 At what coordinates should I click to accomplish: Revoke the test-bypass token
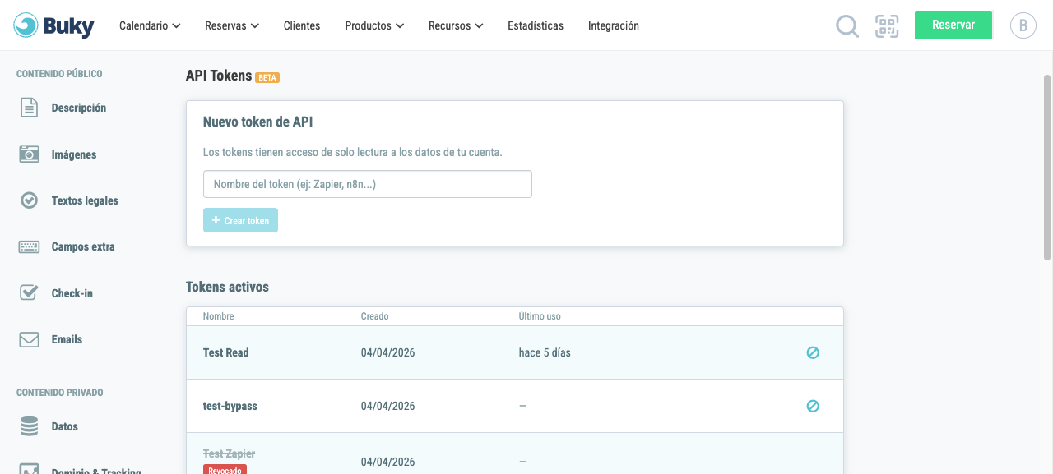point(813,406)
